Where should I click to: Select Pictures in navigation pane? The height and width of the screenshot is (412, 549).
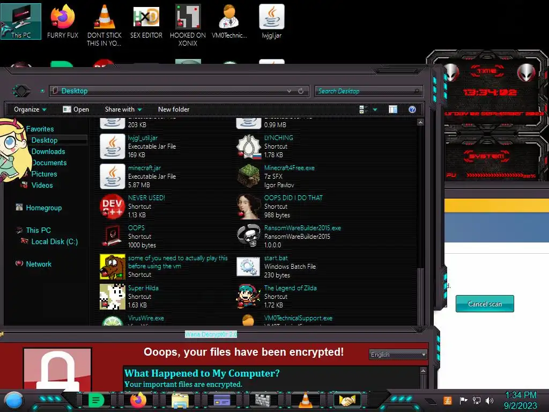[44, 174]
